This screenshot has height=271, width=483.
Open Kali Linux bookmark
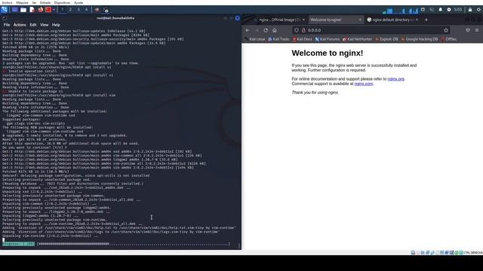click(x=255, y=39)
